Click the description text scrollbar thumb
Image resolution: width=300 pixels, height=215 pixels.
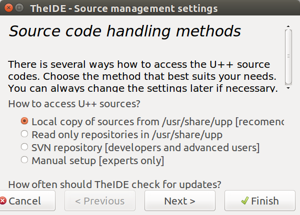click(x=288, y=57)
